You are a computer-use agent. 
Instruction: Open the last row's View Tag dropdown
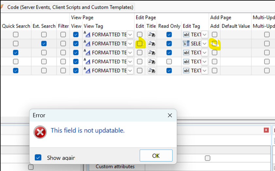(x=130, y=70)
